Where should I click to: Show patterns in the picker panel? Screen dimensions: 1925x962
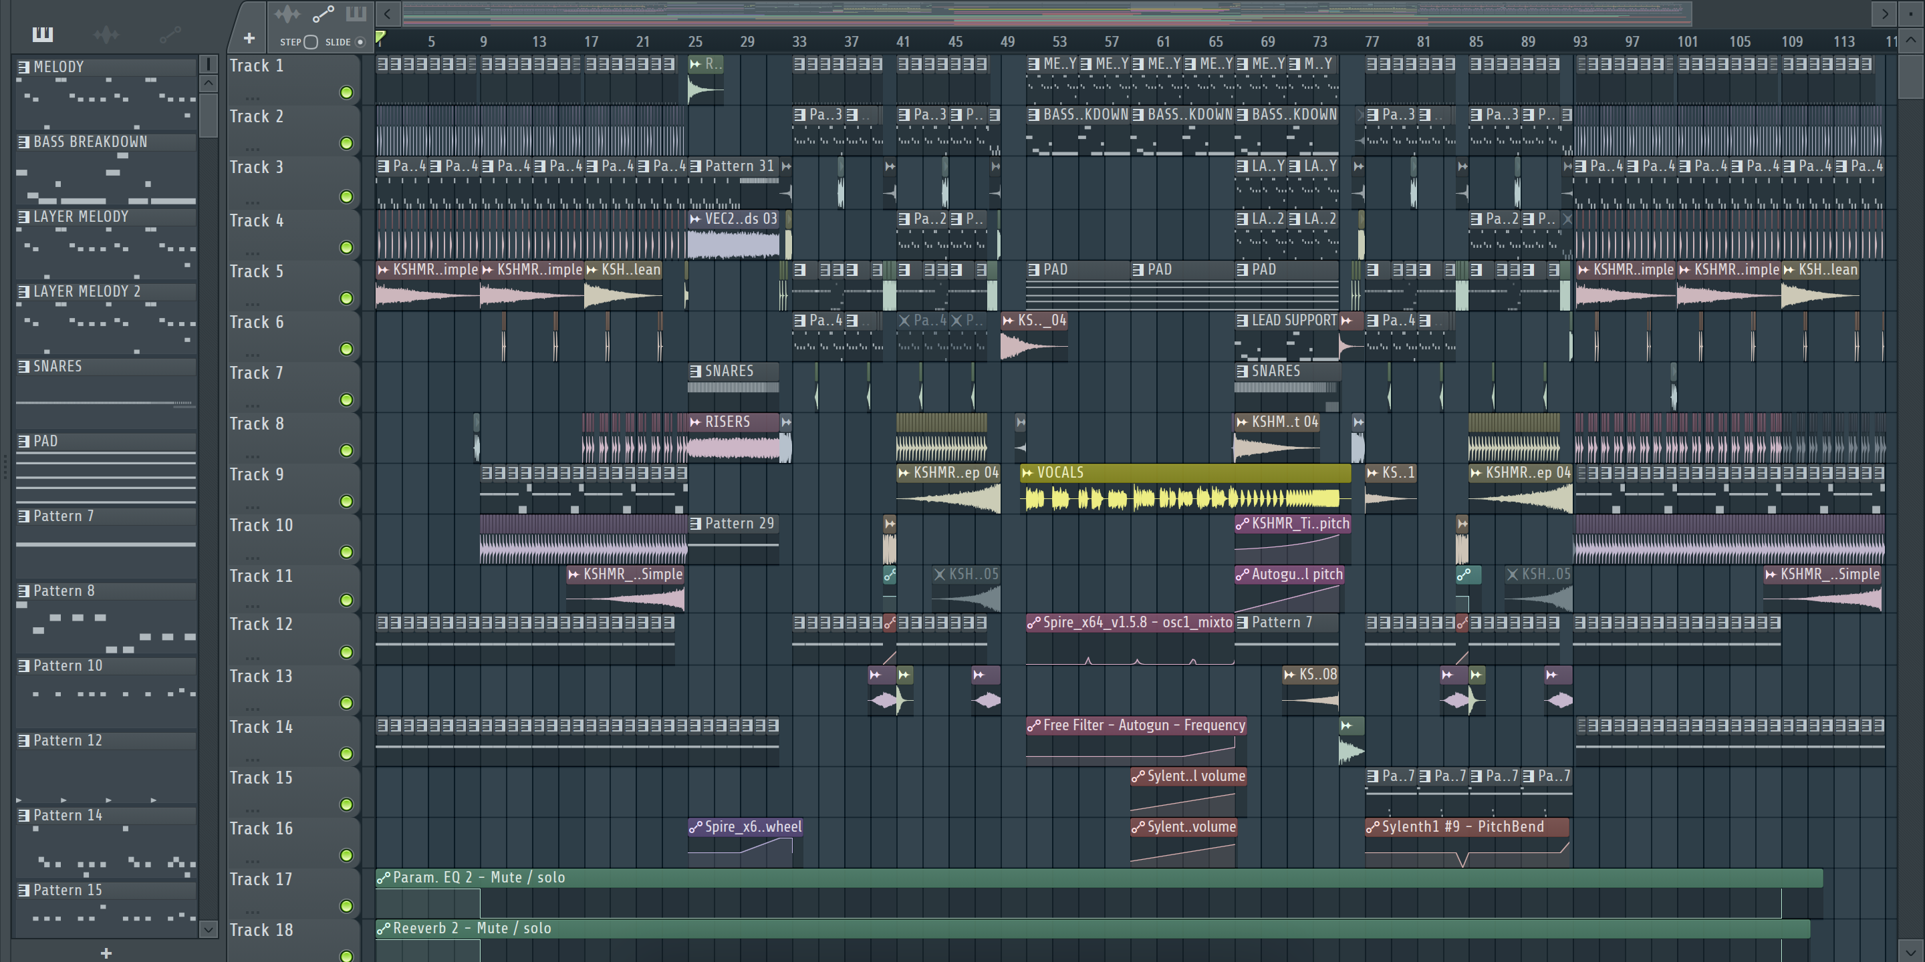43,34
